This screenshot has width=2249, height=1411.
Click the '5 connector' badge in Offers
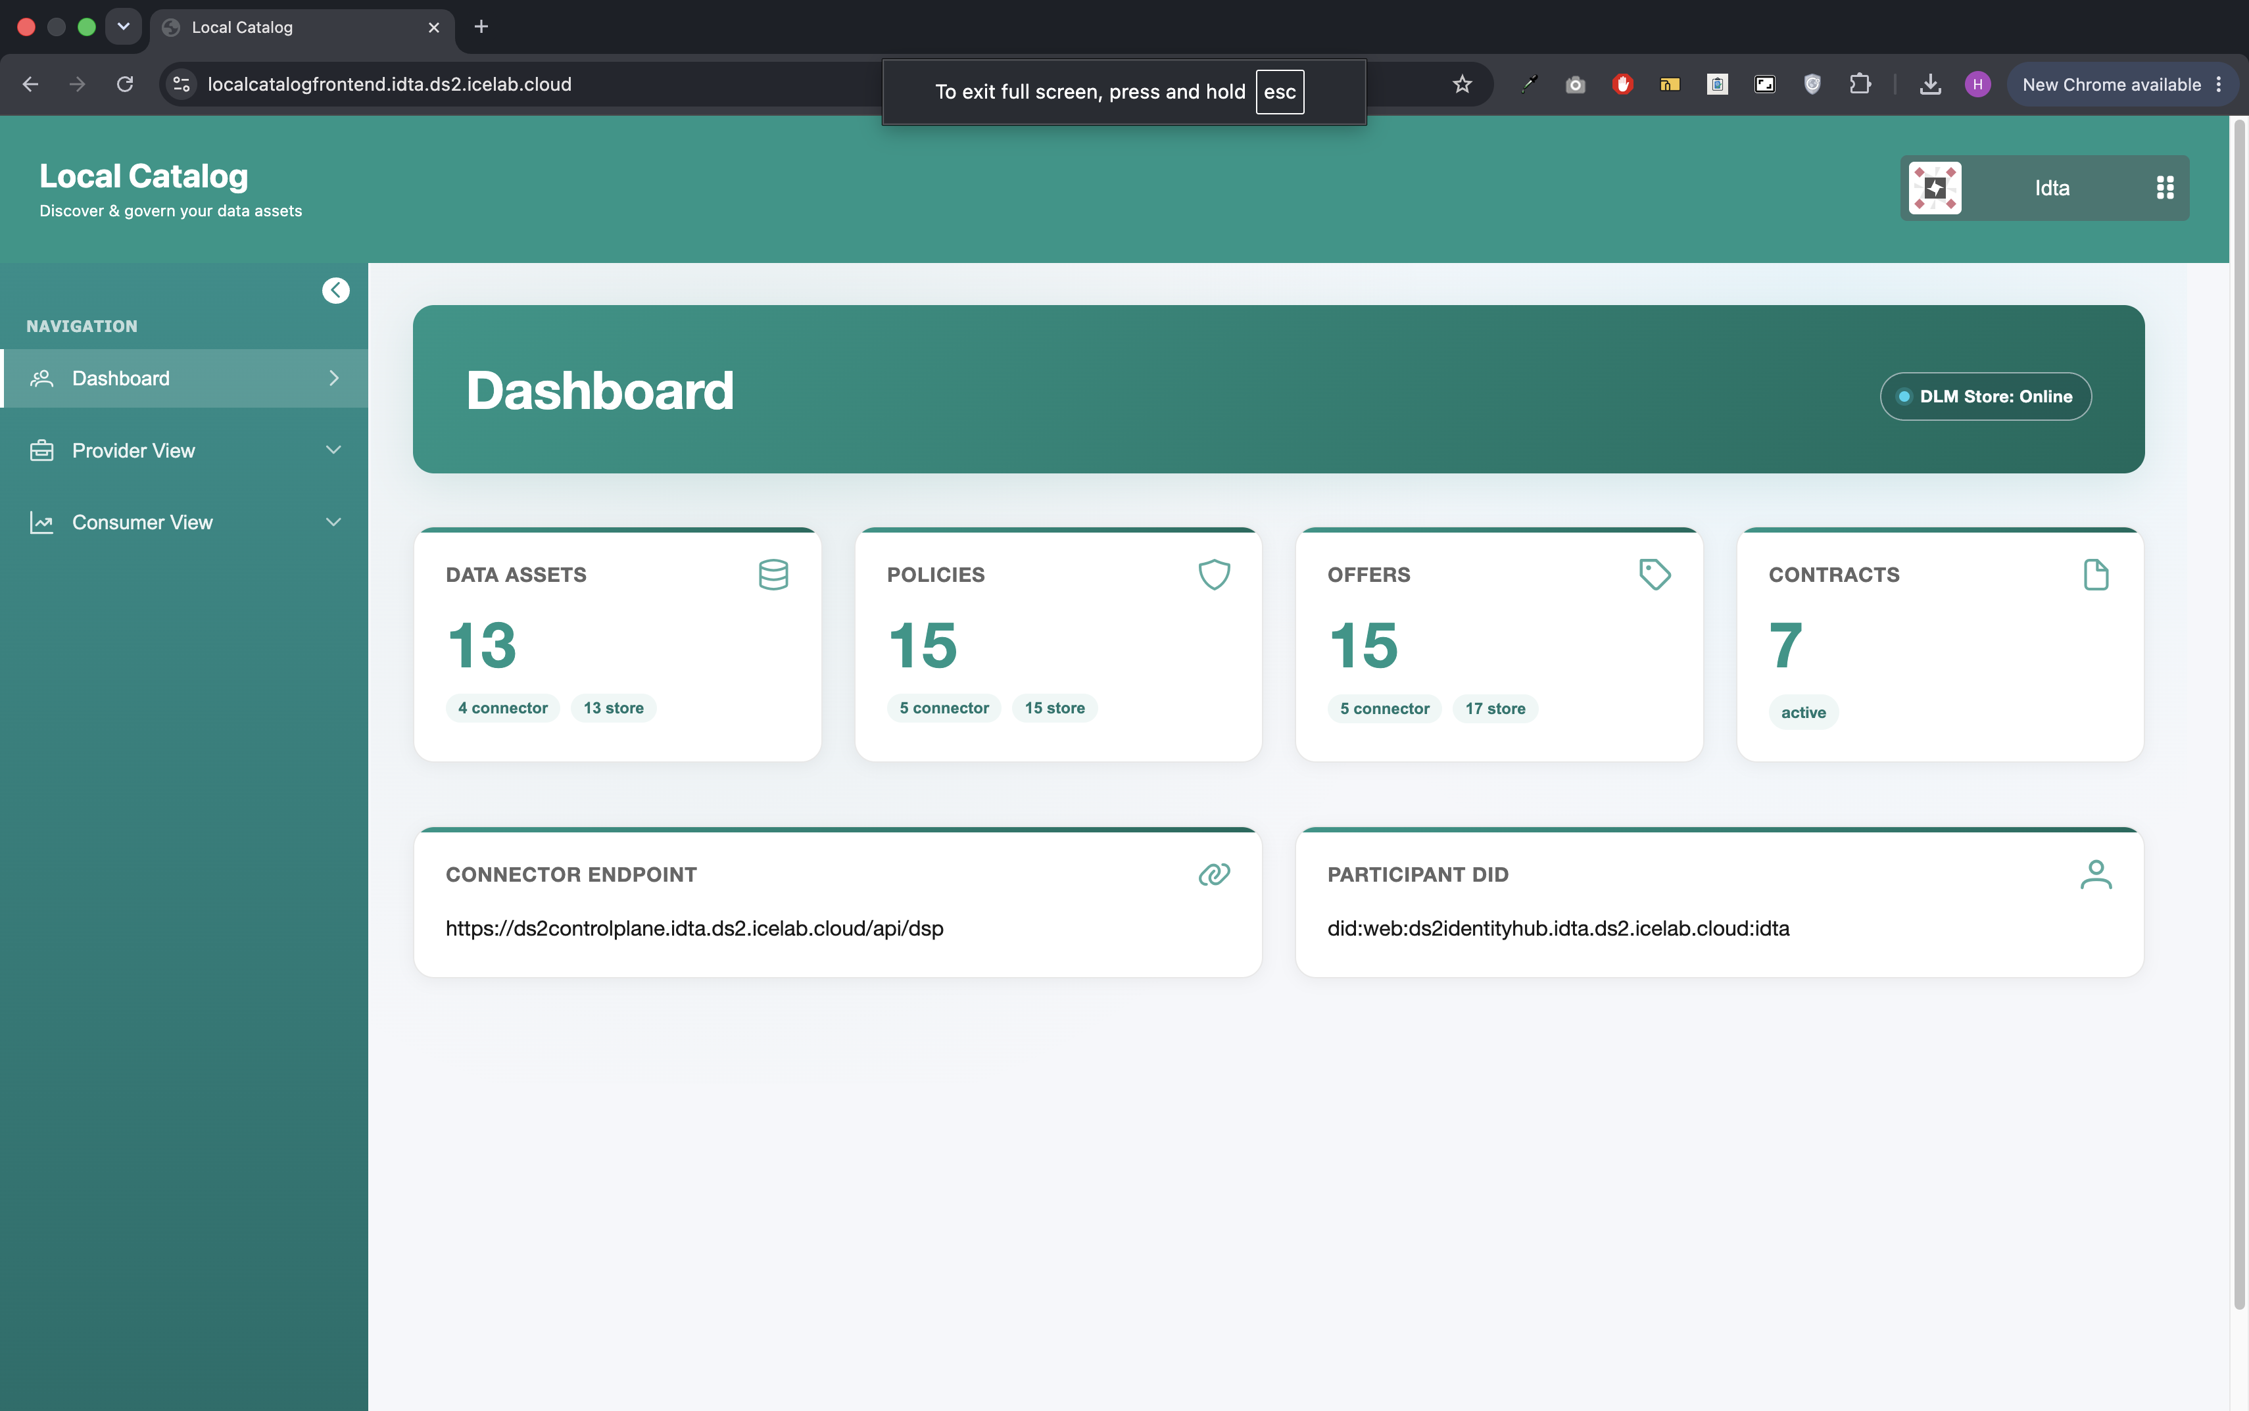pos(1385,708)
